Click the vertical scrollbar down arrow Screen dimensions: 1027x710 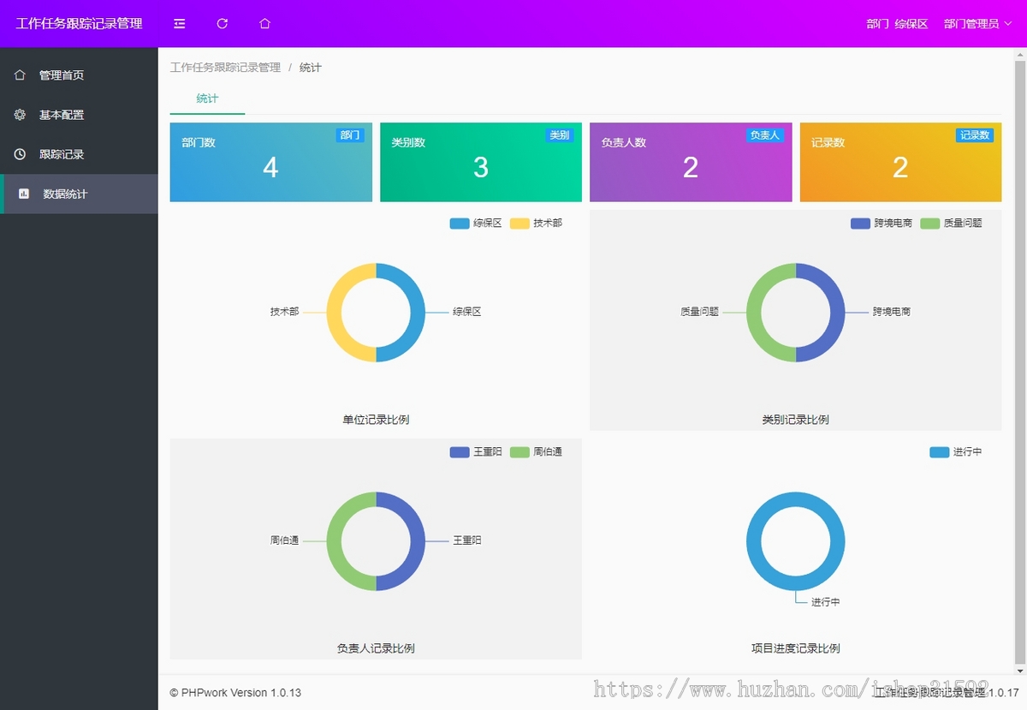tap(1019, 670)
